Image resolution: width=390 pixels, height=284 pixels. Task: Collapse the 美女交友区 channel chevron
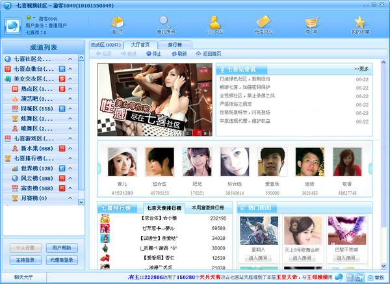pos(70,79)
